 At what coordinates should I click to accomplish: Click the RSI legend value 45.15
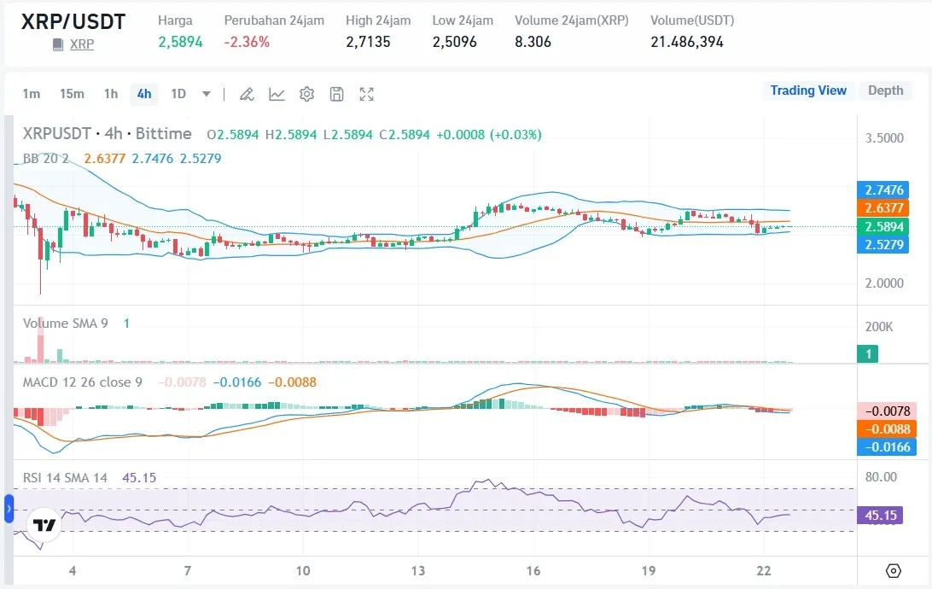[139, 478]
